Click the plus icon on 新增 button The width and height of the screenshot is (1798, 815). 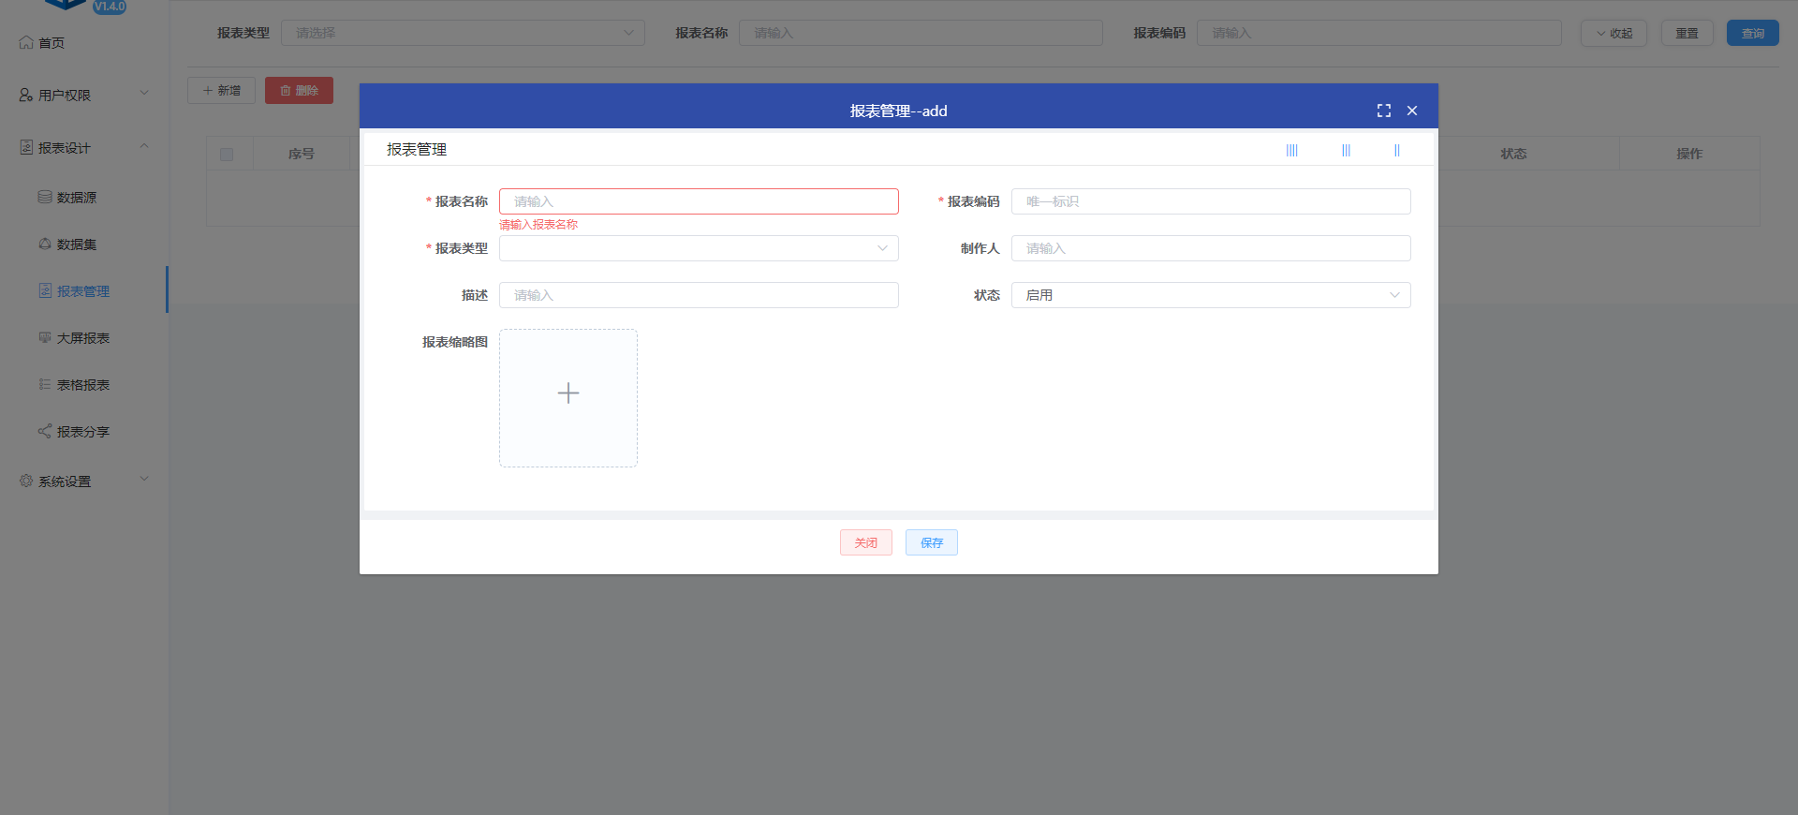208,91
